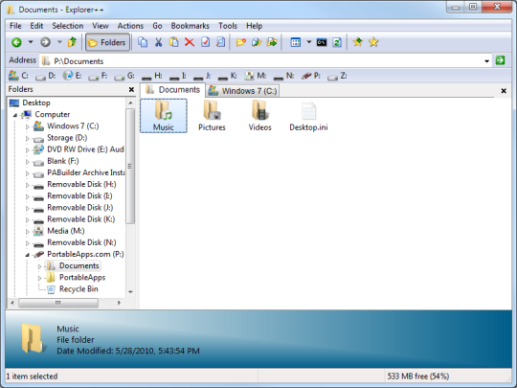
Task: Select the Videos folder
Action: [259, 116]
